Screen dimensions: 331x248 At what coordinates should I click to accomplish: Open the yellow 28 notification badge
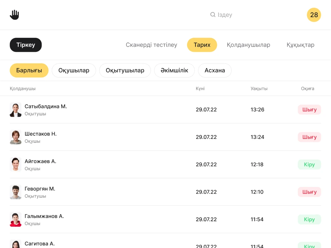[x=314, y=15]
